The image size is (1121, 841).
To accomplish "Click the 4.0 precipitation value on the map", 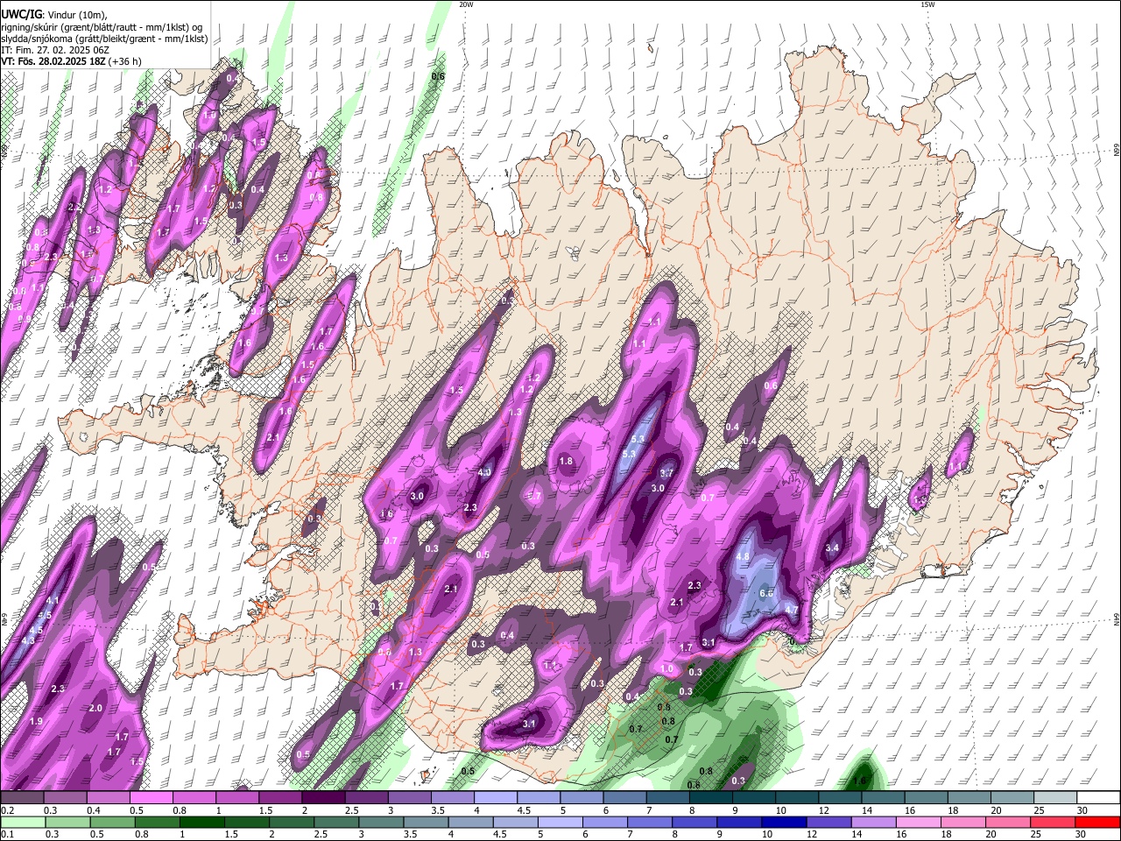I will (484, 472).
